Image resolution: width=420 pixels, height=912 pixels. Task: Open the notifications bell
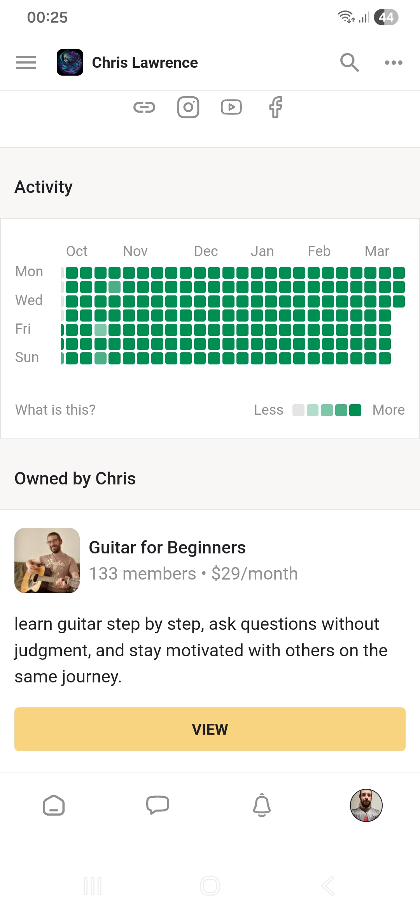click(262, 805)
